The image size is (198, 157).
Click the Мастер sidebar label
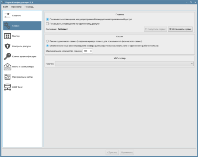click(x=16, y=36)
